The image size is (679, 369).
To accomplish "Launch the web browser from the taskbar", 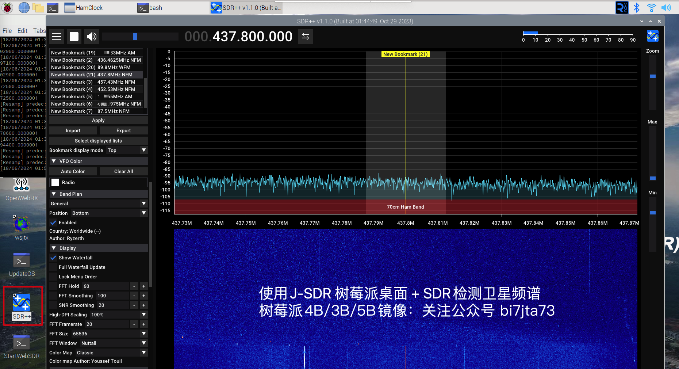I will point(24,7).
